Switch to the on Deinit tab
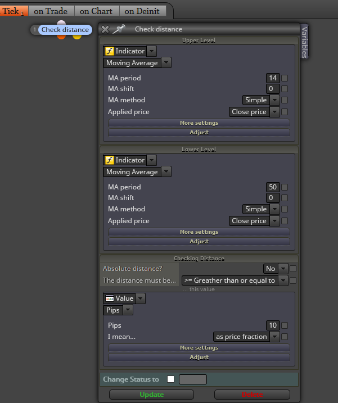The image size is (338, 403). (142, 11)
